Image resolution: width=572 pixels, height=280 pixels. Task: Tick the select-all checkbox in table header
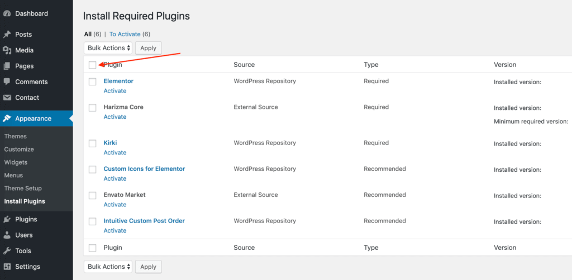pos(93,65)
